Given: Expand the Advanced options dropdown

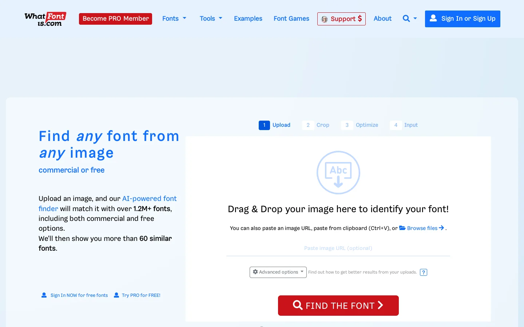Looking at the screenshot, I should pos(278,272).
